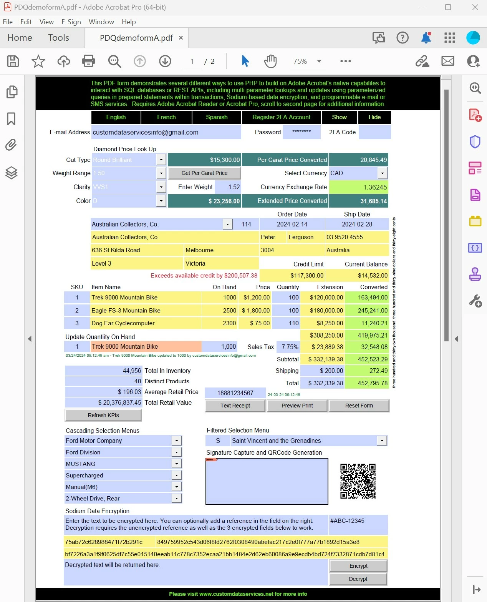Image resolution: width=487 pixels, height=602 pixels.
Task: Click Register 2FA Account button
Action: point(281,117)
